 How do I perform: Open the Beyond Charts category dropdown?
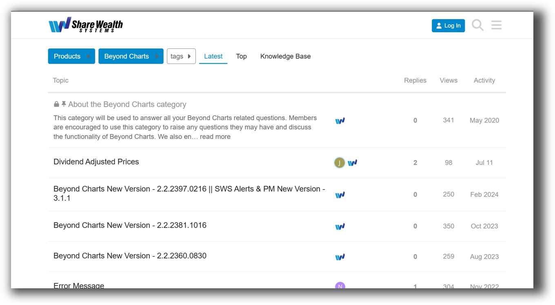(131, 56)
